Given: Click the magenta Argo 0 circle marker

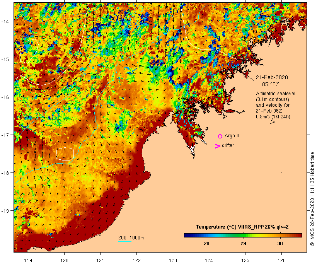Looking at the screenshot, I should [220, 136].
